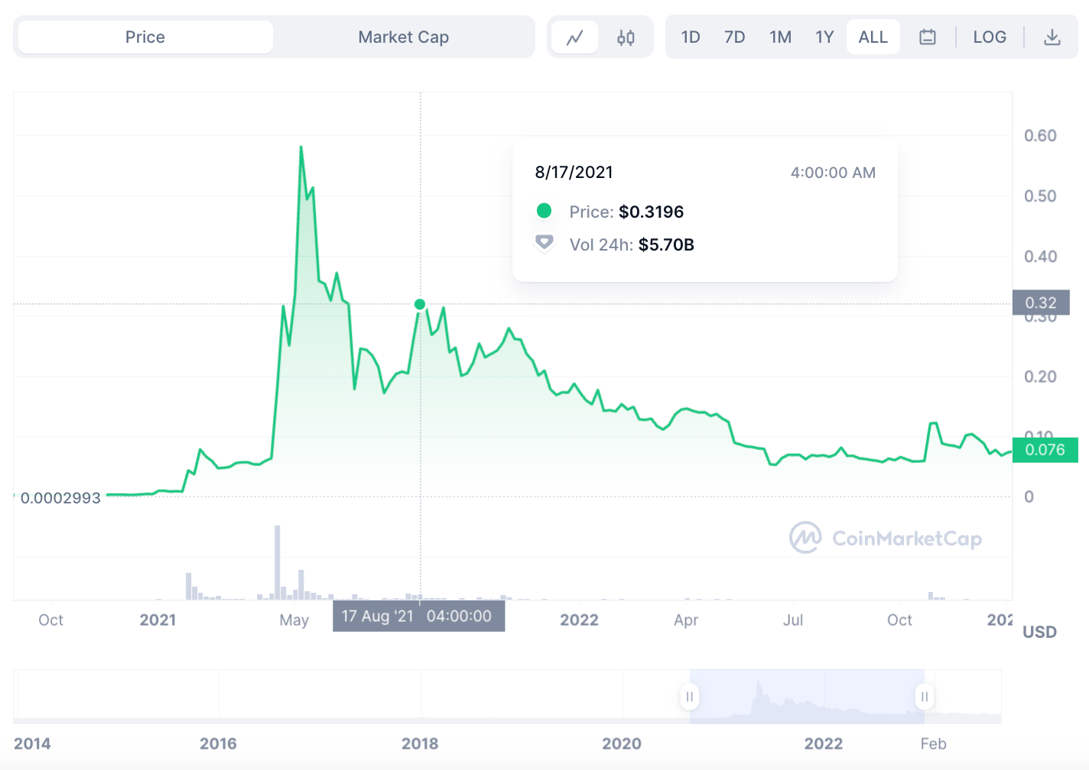Toggle LOG scale on the chart
Viewport: 1089px width, 770px height.
point(990,37)
